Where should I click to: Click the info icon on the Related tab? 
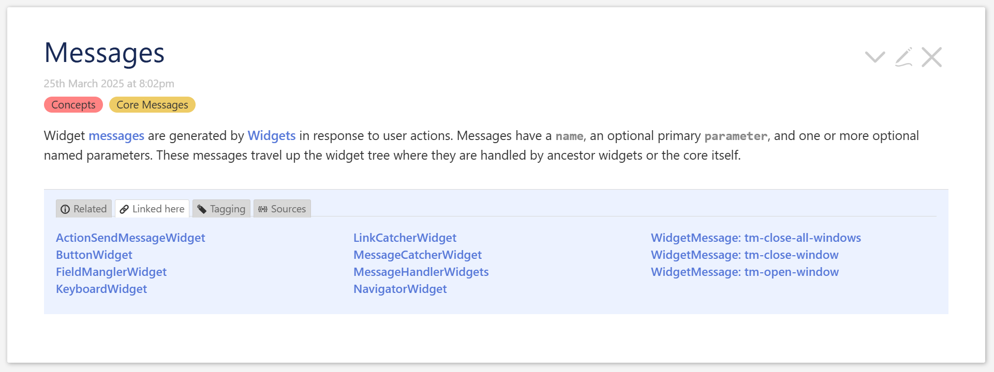pos(65,209)
